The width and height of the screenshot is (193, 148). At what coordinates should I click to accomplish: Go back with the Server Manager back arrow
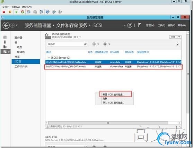point(6,26)
